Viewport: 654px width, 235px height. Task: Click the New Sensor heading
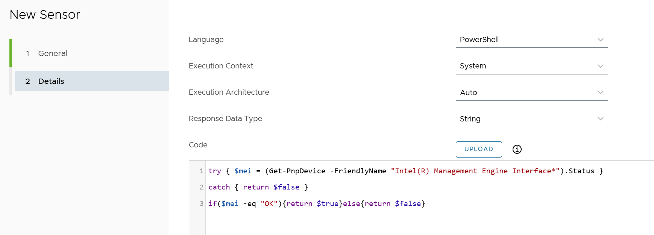pyautogui.click(x=45, y=15)
